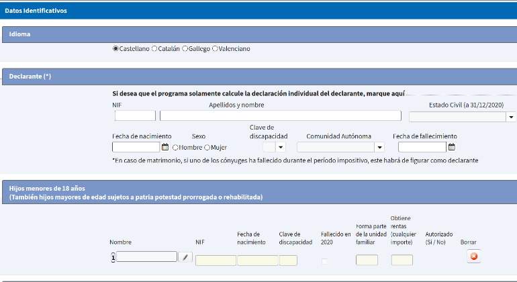Click the Declarante (*) section header
Viewport: 517px width, 282px height.
pyautogui.click(x=259, y=77)
